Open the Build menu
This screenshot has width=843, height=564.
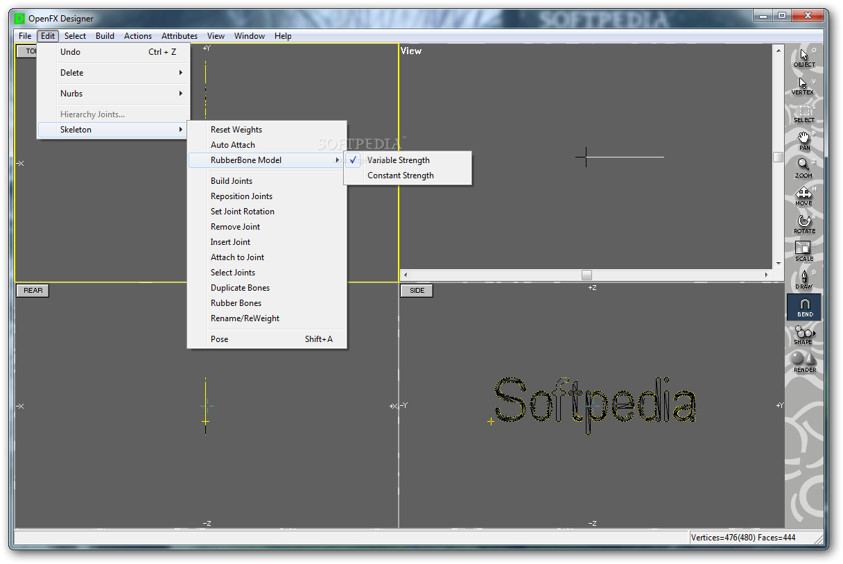(x=105, y=36)
